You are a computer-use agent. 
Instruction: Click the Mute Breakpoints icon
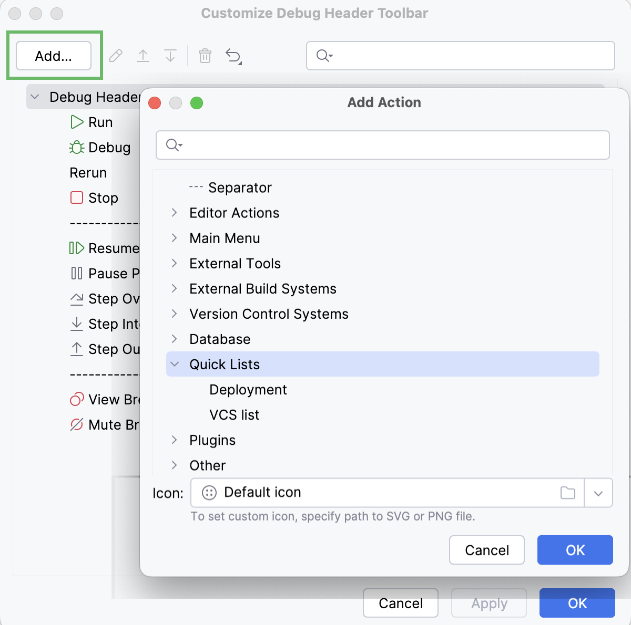[76, 425]
